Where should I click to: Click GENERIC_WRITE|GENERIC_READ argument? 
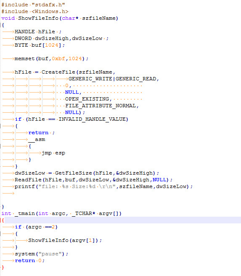(x=114, y=79)
